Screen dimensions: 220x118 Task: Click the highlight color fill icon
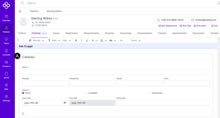(x=101, y=40)
